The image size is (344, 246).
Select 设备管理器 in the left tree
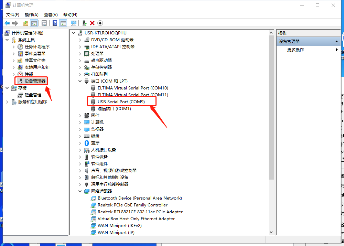(x=35, y=81)
